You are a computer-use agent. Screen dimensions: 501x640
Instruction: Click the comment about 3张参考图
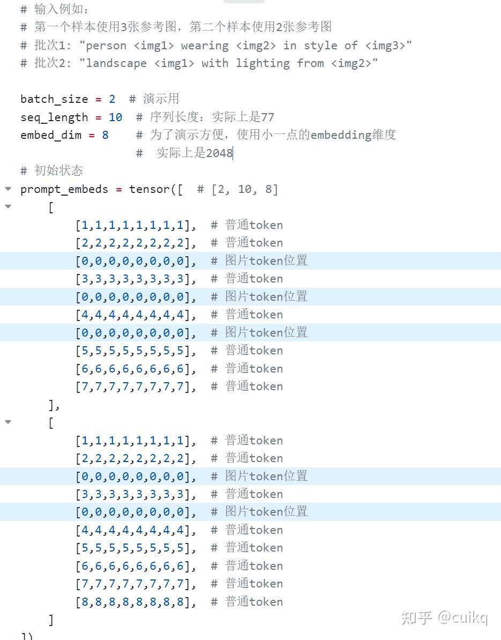(x=176, y=27)
